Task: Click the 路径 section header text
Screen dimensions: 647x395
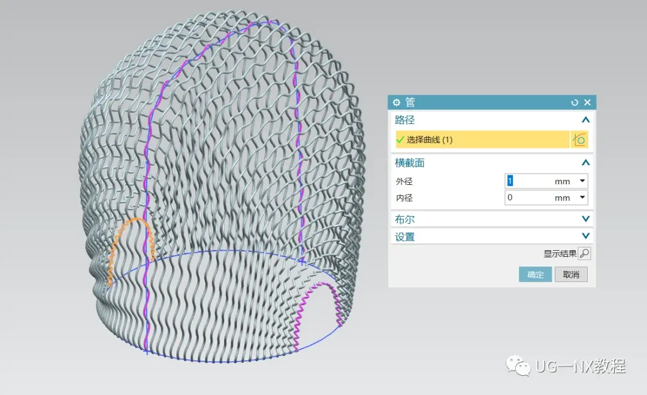Action: coord(404,120)
